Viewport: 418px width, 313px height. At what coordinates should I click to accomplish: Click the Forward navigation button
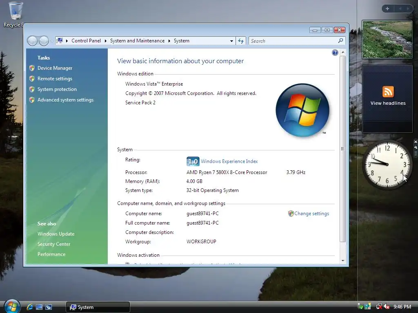coord(44,41)
